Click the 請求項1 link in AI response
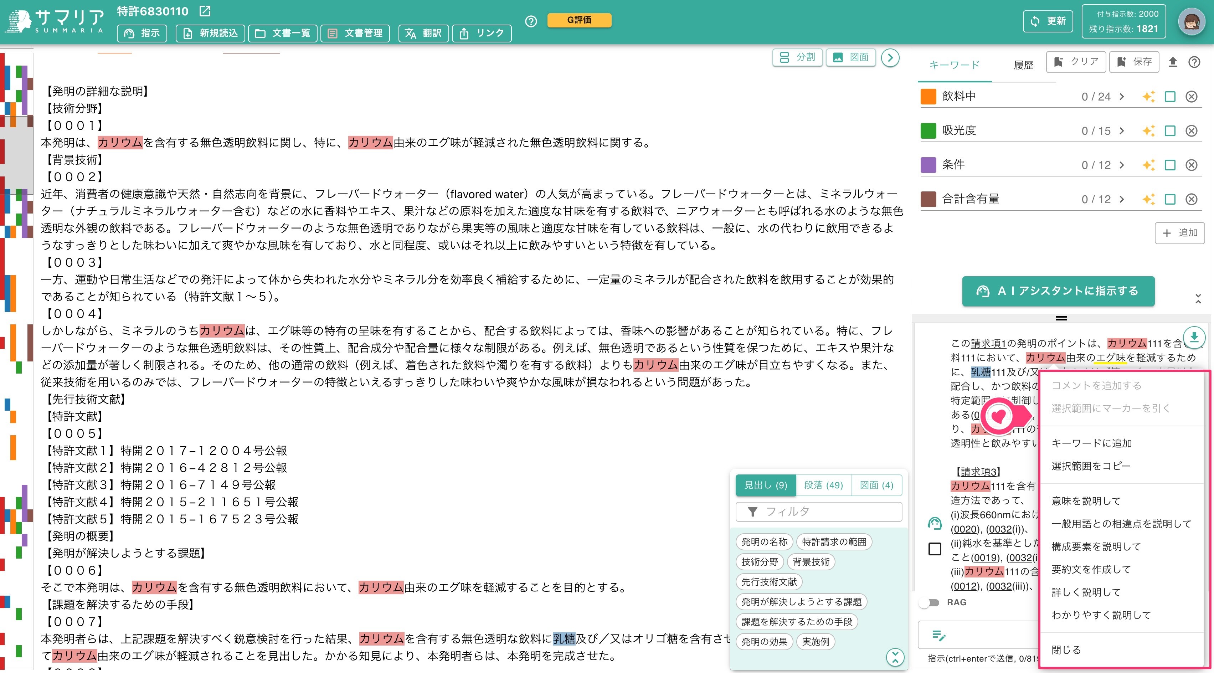 tap(988, 343)
